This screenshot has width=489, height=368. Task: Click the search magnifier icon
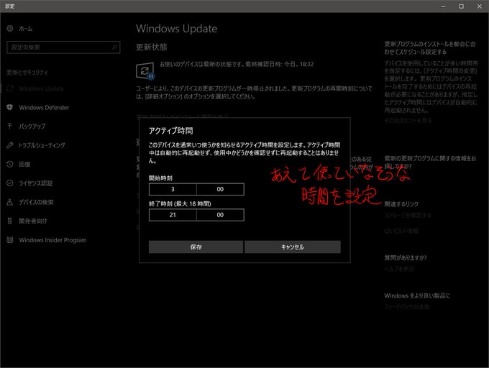[114, 47]
